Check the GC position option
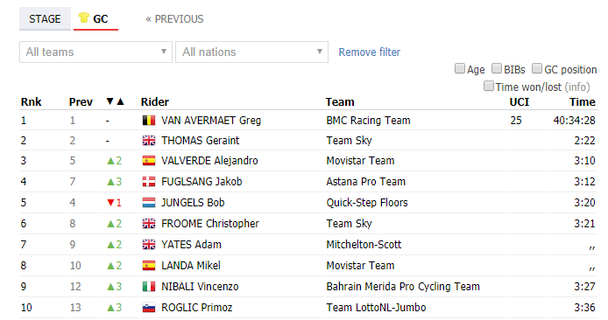608x320 pixels. click(537, 68)
